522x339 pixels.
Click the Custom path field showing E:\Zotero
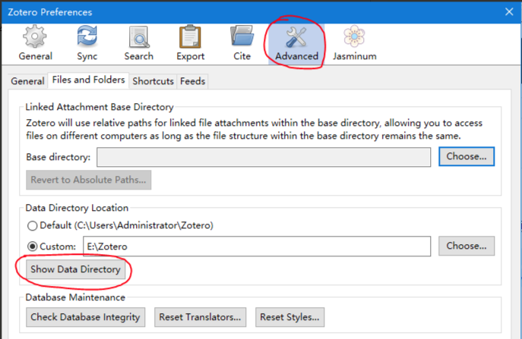pyautogui.click(x=257, y=246)
